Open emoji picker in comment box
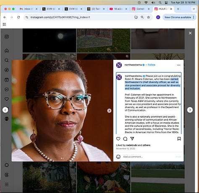This screenshot has width=199, height=193. coord(118,157)
